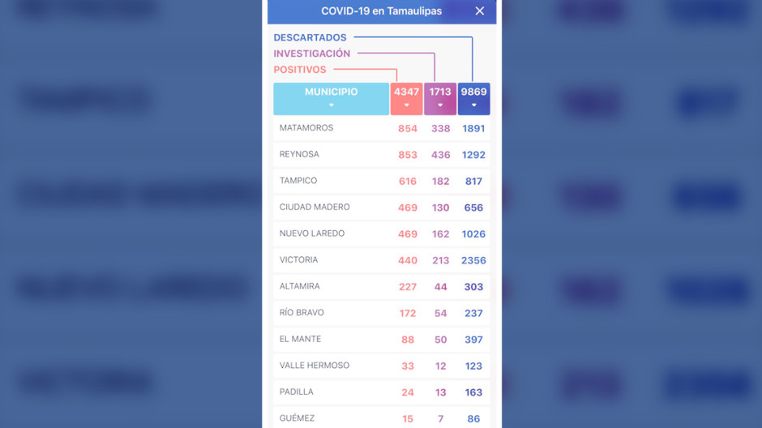Click the INVESTIGACIÓN legend label
This screenshot has height=428, width=762.
point(312,53)
